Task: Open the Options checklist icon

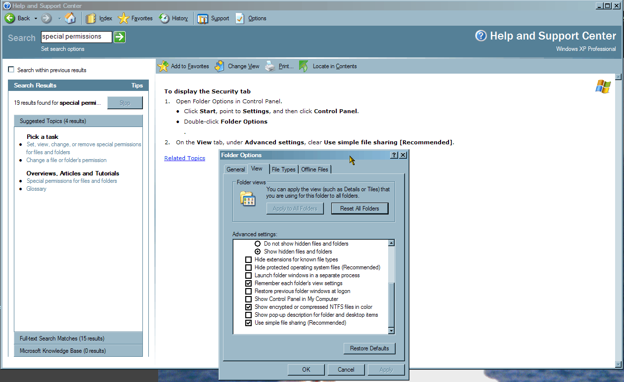Action: click(x=240, y=18)
